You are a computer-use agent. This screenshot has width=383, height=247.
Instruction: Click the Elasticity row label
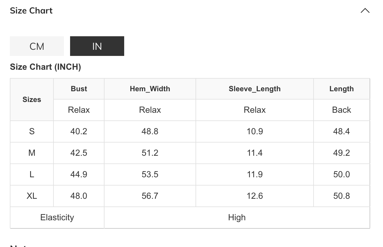(57, 218)
